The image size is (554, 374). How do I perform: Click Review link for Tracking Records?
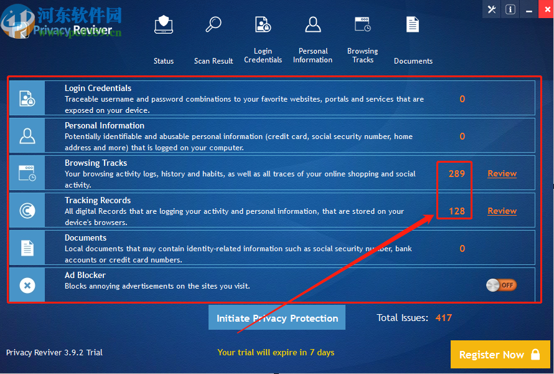(x=502, y=211)
